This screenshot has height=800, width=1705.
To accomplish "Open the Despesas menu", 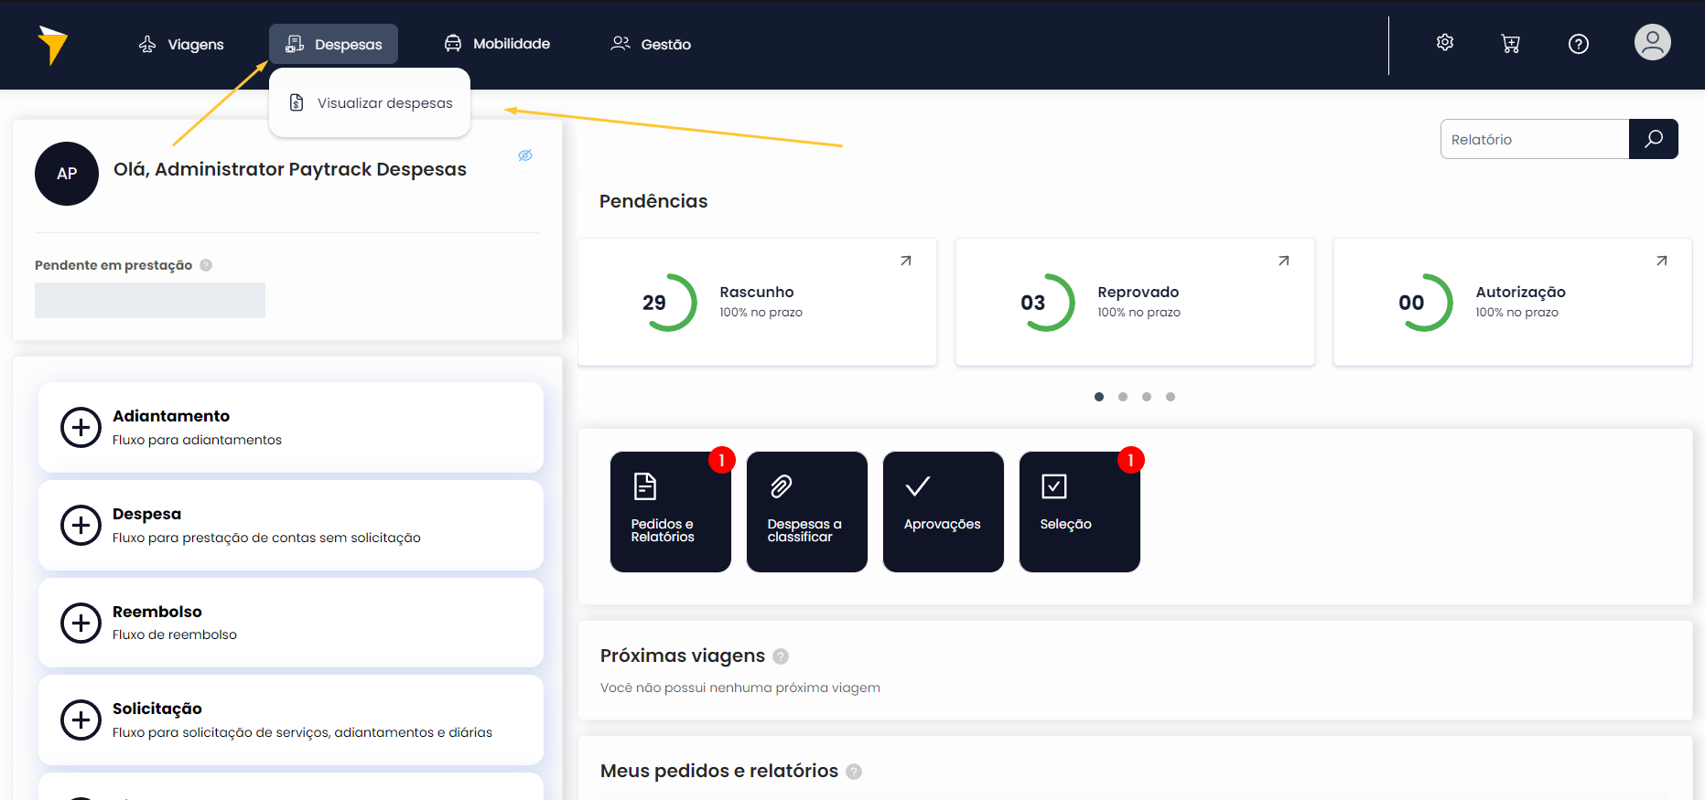I will 333,44.
